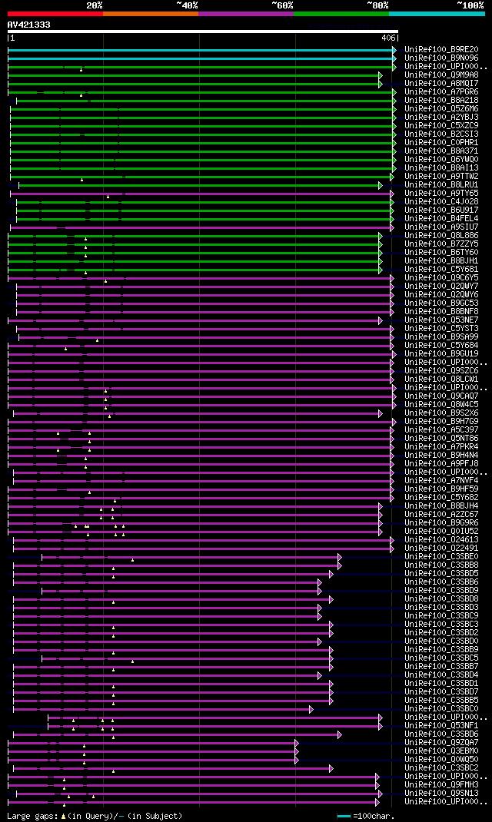The height and width of the screenshot is (822, 492).
Task: Open hit UniRef100_B9RE20
Action: (441, 50)
